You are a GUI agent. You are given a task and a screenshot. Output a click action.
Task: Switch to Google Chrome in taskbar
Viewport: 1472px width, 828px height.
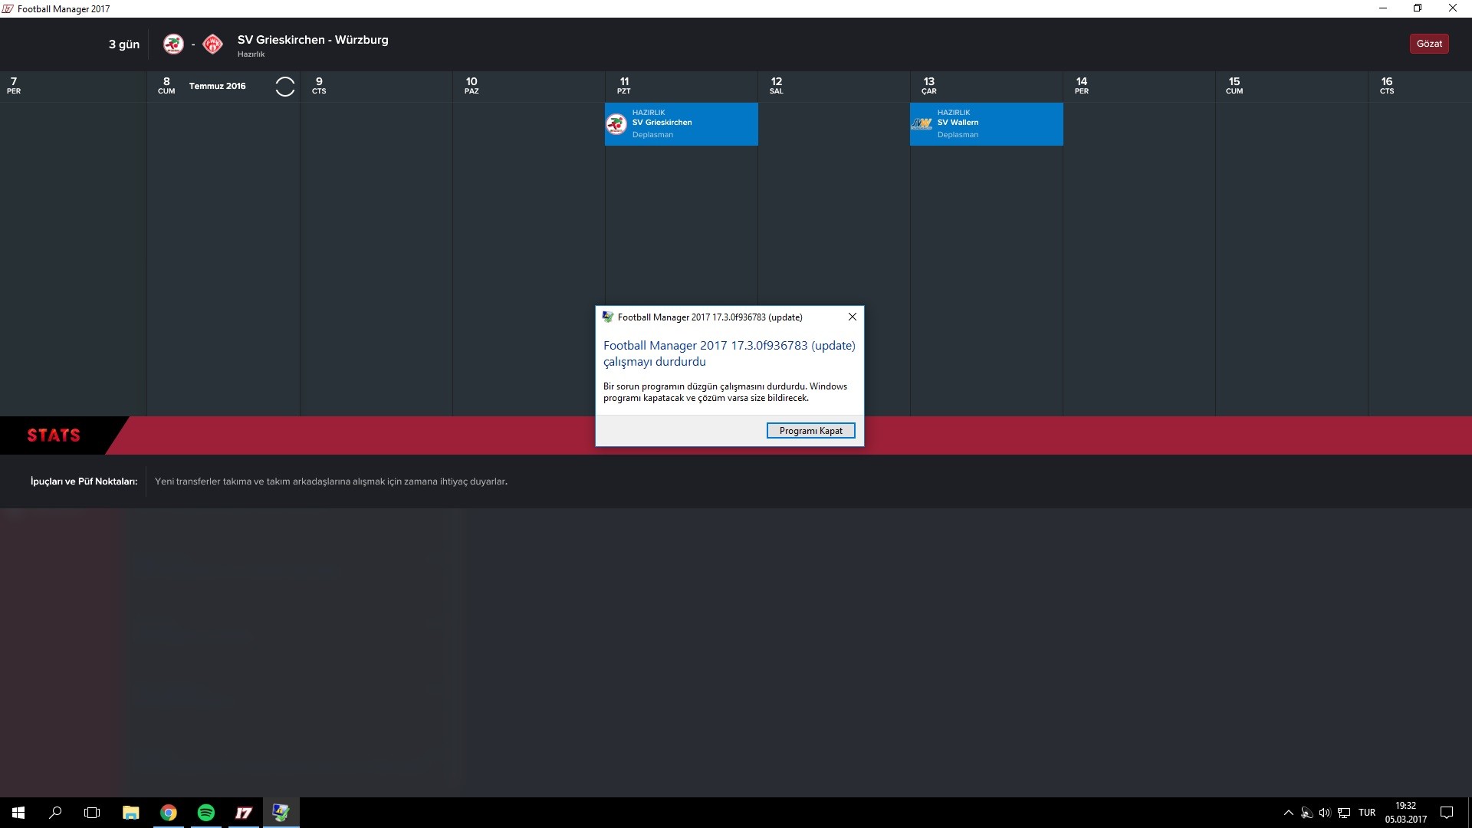169,813
